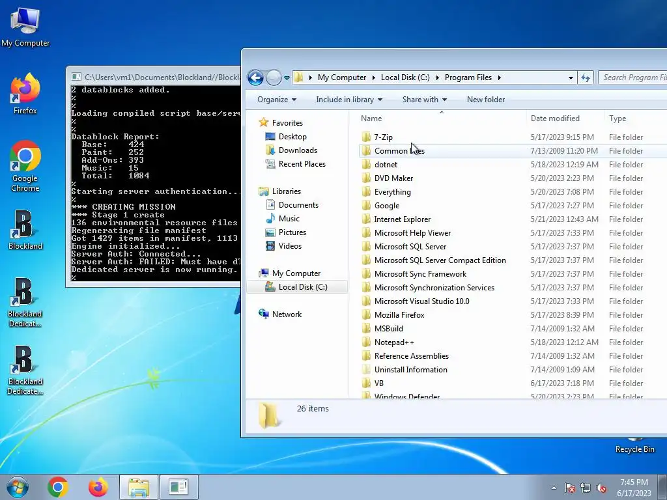Open the Organize menu
This screenshot has width=667, height=500.
tap(276, 100)
